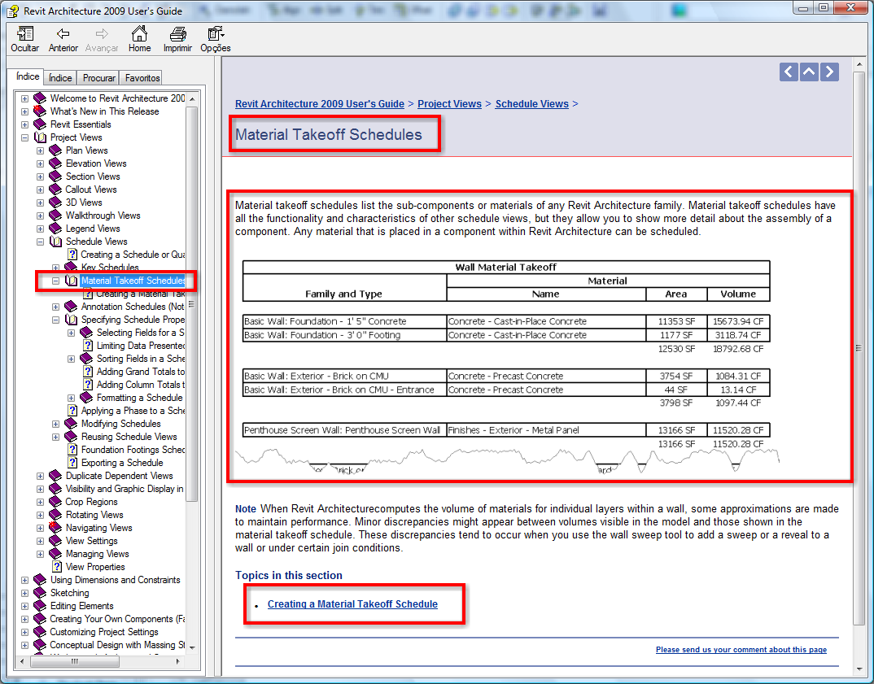Select Exporting a Schedule in the tree
874x684 pixels.
click(122, 463)
